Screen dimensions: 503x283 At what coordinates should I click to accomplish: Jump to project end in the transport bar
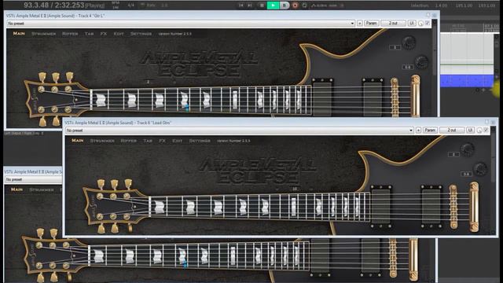[x=250, y=6]
